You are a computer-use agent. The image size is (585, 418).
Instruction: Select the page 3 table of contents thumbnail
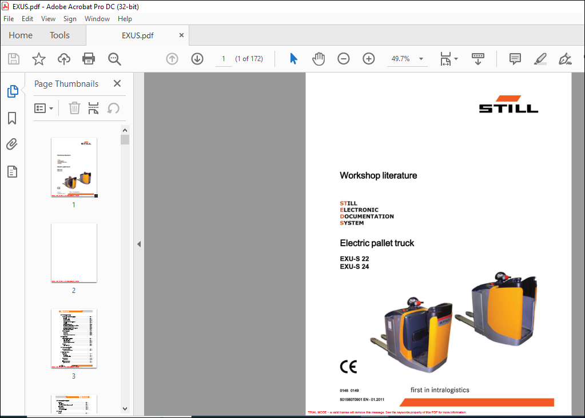74,339
